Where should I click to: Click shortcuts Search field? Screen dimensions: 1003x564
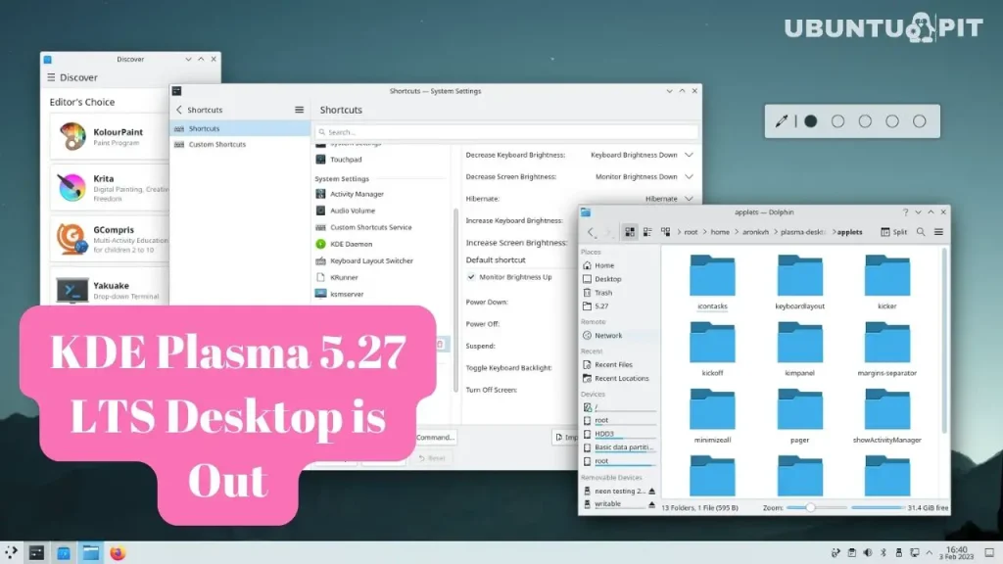click(506, 132)
